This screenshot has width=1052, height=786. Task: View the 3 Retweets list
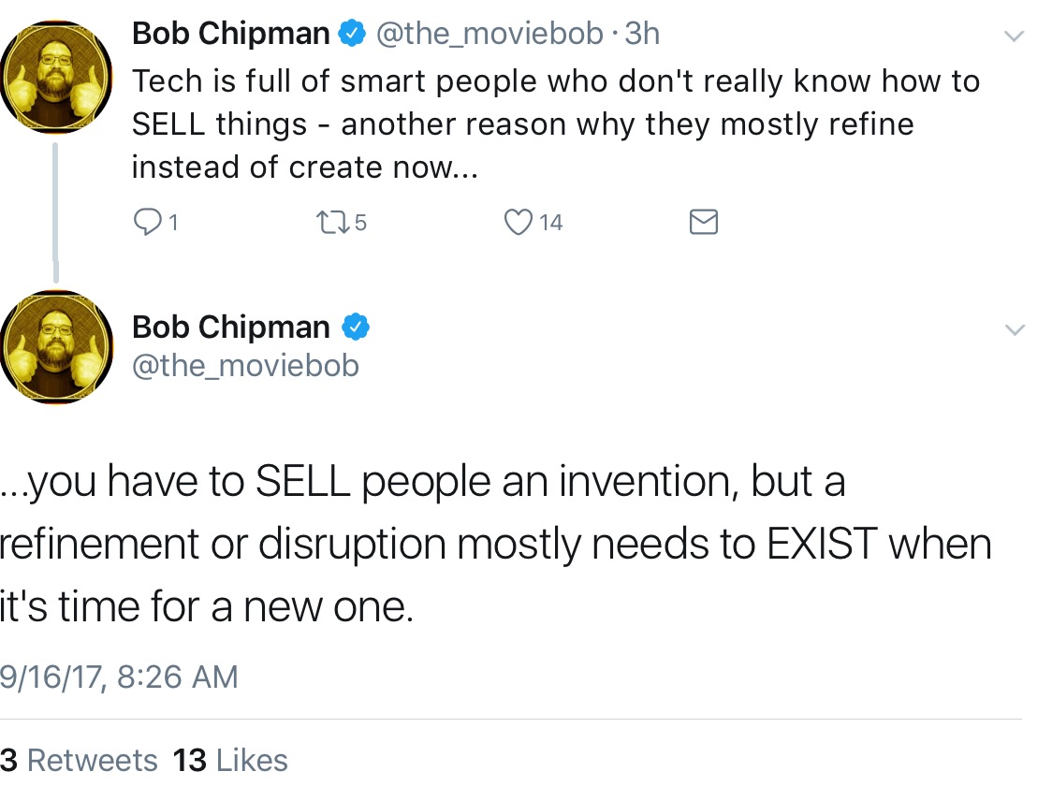pyautogui.click(x=79, y=761)
